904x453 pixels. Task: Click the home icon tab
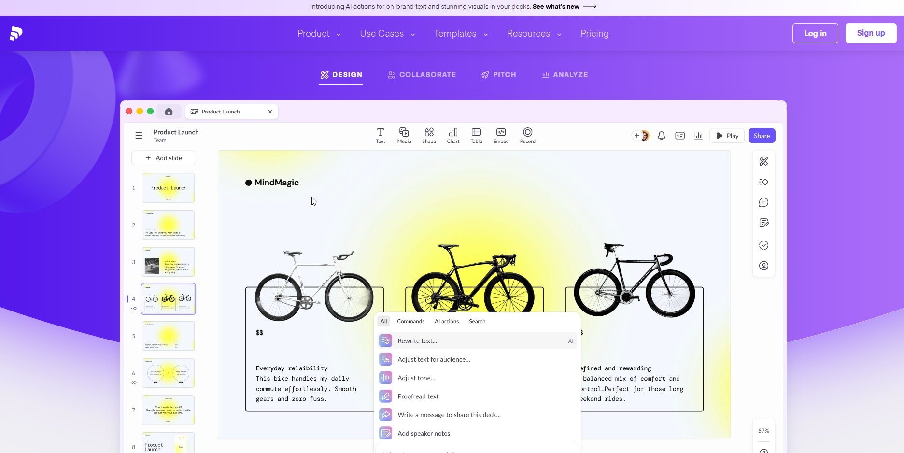(x=169, y=112)
